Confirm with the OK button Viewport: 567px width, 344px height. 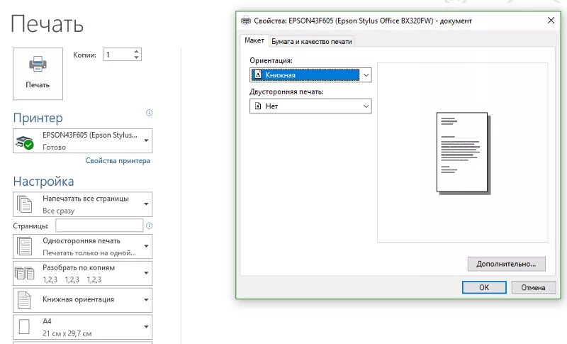click(484, 287)
